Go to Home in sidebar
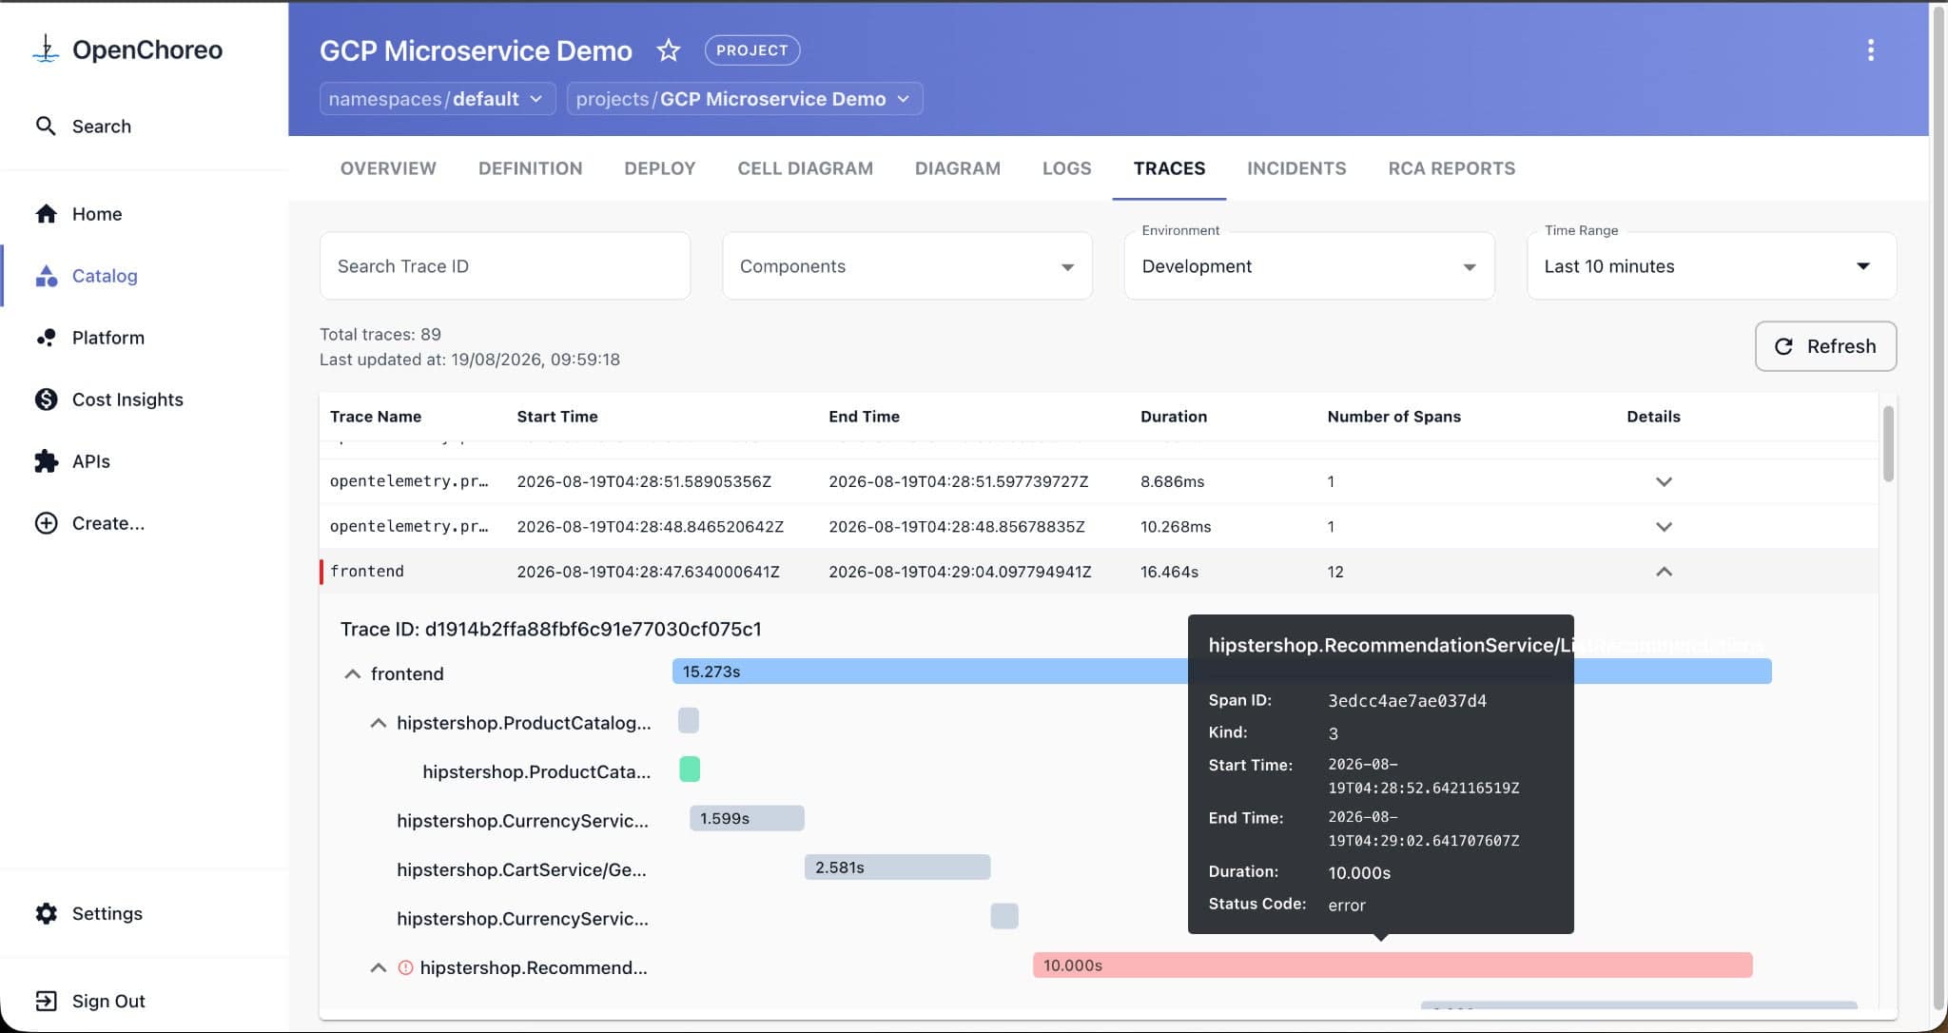This screenshot has height=1033, width=1948. click(x=78, y=214)
